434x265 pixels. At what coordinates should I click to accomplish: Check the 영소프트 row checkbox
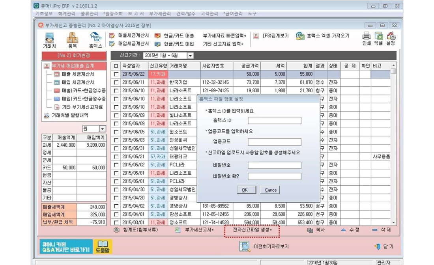tap(116, 222)
